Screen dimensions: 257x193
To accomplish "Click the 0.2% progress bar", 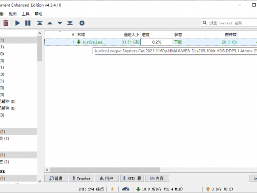I will pyautogui.click(x=157, y=42).
